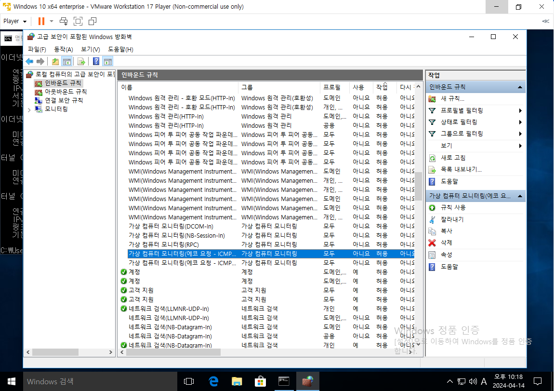This screenshot has height=391, width=554.
Task: Click the taskbar clock showing 오후 10:18
Action: click(508, 381)
